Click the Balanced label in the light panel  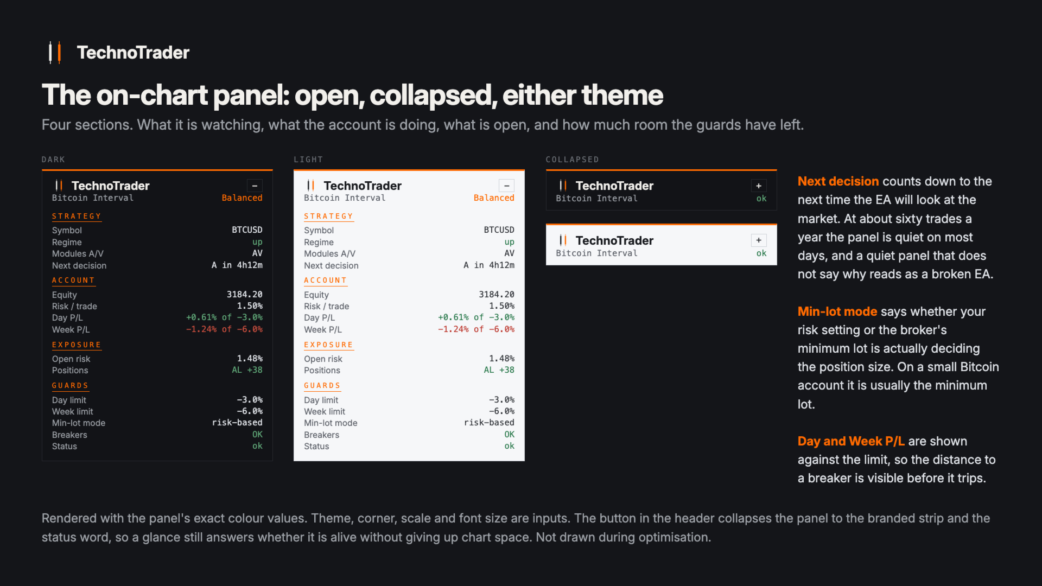[x=494, y=198]
